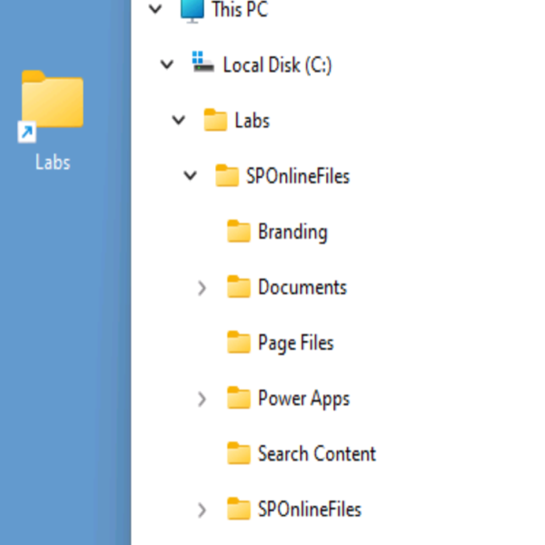Expand the nested SPOnlineFiles subfolder

click(x=202, y=510)
